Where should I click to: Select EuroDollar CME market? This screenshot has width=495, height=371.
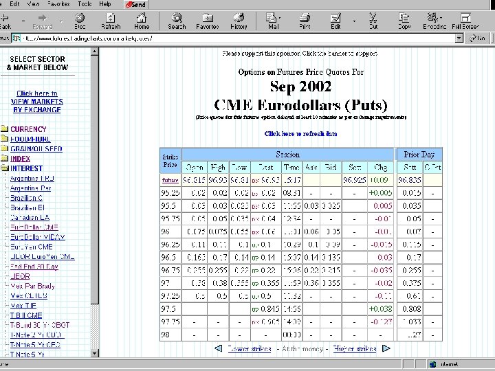(34, 227)
